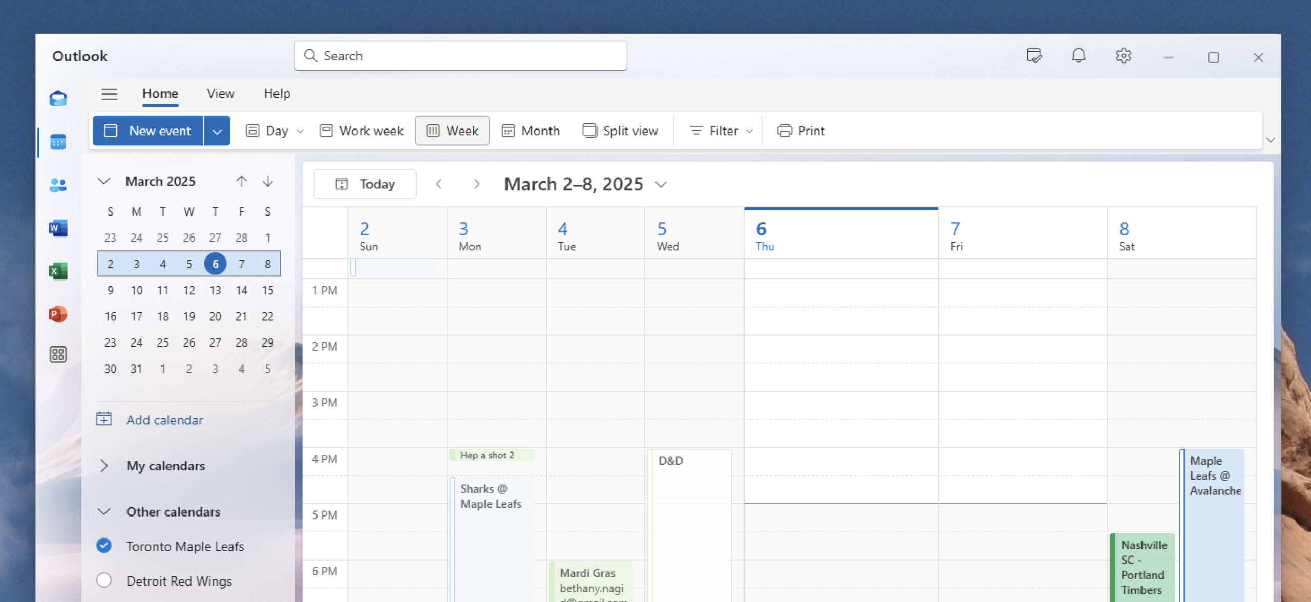The height and width of the screenshot is (602, 1311).
Task: Open the Help tab
Action: coord(277,94)
